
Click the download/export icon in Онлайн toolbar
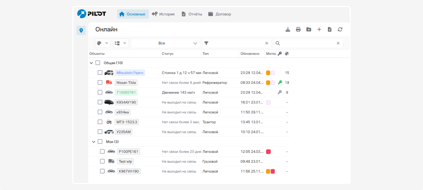(288, 30)
